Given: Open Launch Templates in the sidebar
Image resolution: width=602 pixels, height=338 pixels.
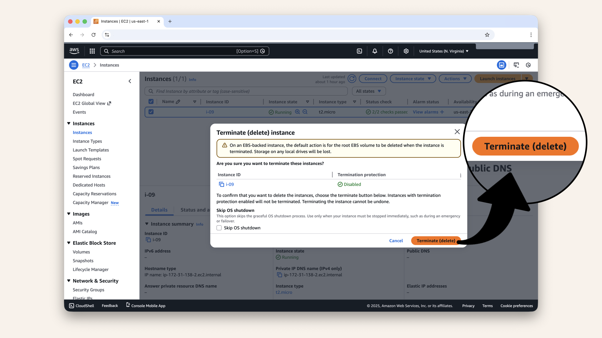Looking at the screenshot, I should [x=91, y=150].
